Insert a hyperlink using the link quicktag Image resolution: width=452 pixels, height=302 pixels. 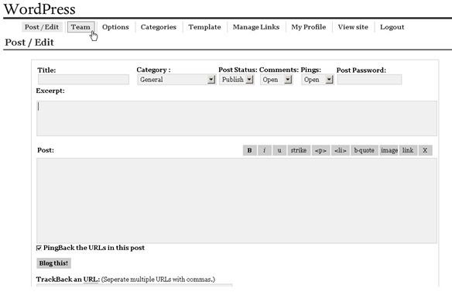(x=408, y=150)
